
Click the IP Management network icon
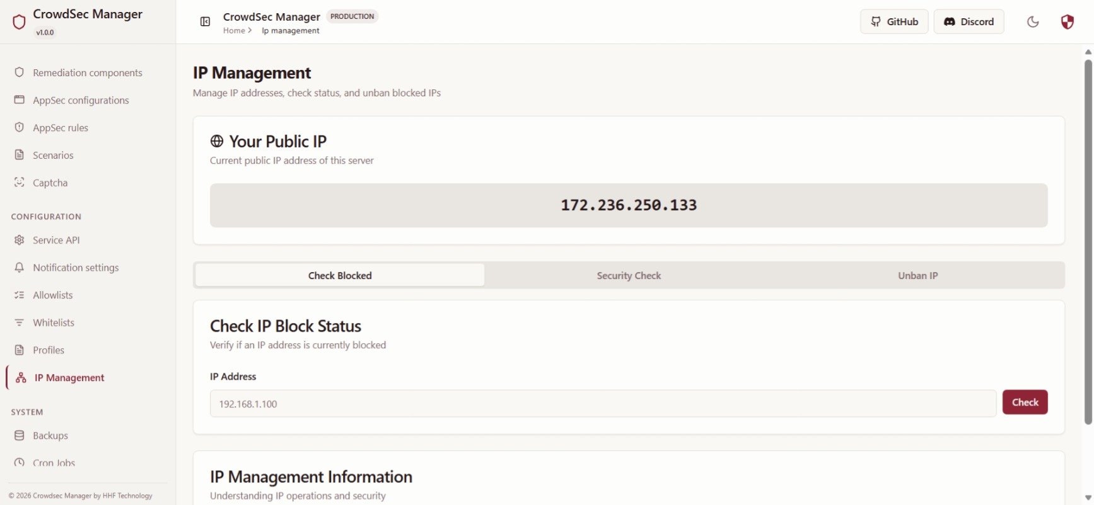tap(21, 378)
